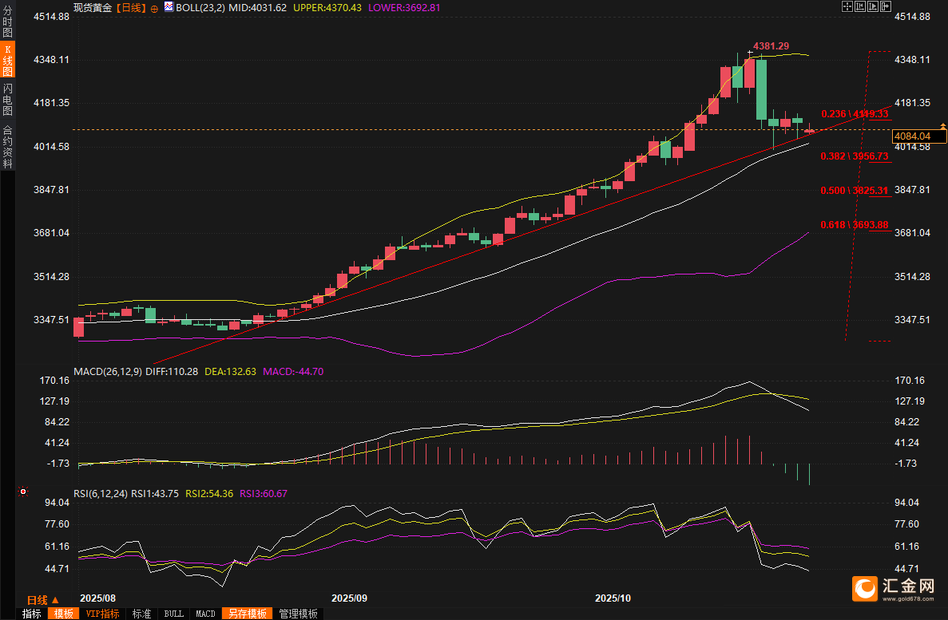948x620 pixels.
Task: Select the K线图 sidebar view
Action: [x=7, y=60]
